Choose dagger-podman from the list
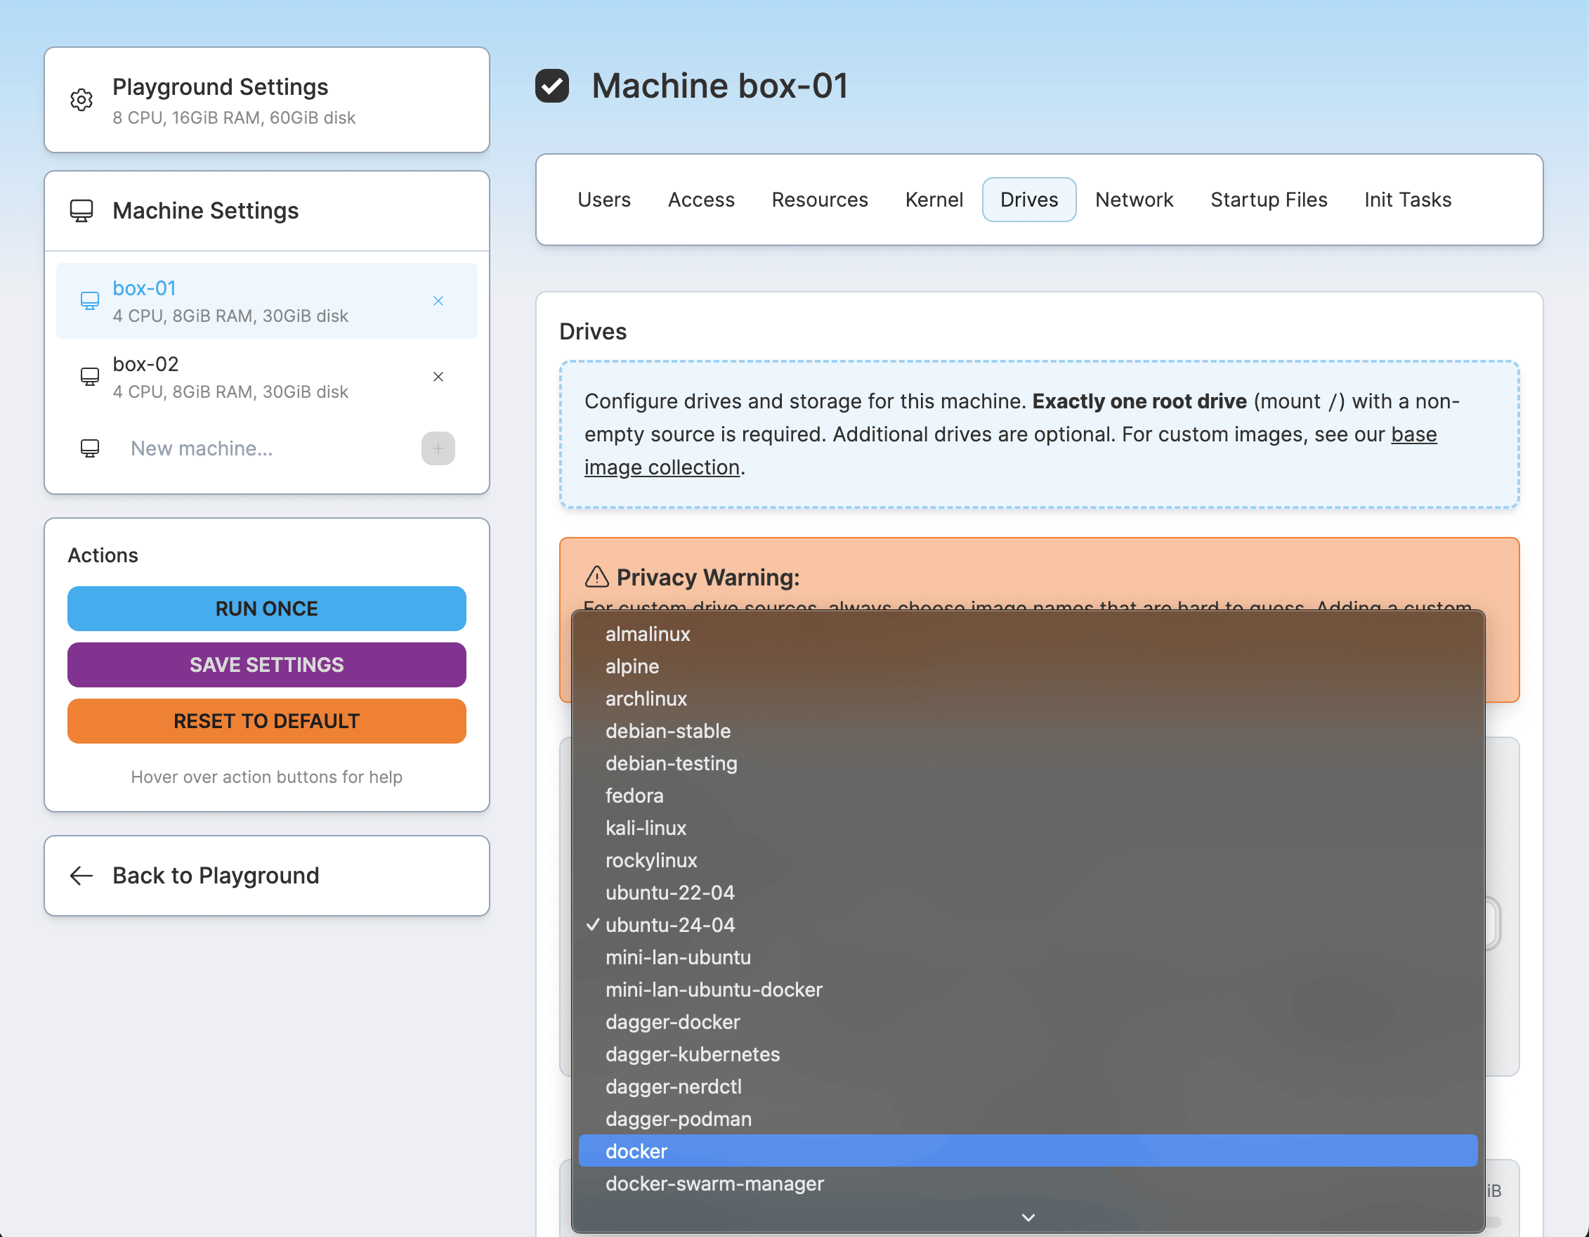Image resolution: width=1589 pixels, height=1237 pixels. (x=1027, y=1118)
